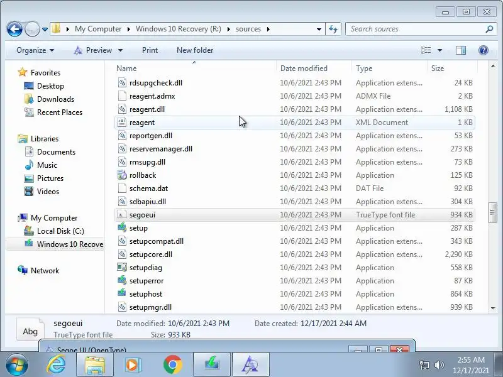503x377 pixels.
Task: Open Help with the question mark icon
Action: click(x=483, y=50)
